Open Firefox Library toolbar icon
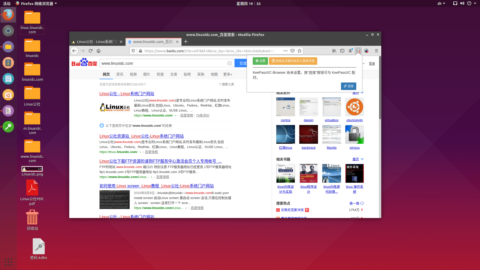 (334, 51)
